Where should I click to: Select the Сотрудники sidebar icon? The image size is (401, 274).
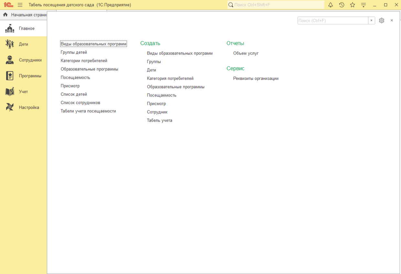tap(10, 60)
